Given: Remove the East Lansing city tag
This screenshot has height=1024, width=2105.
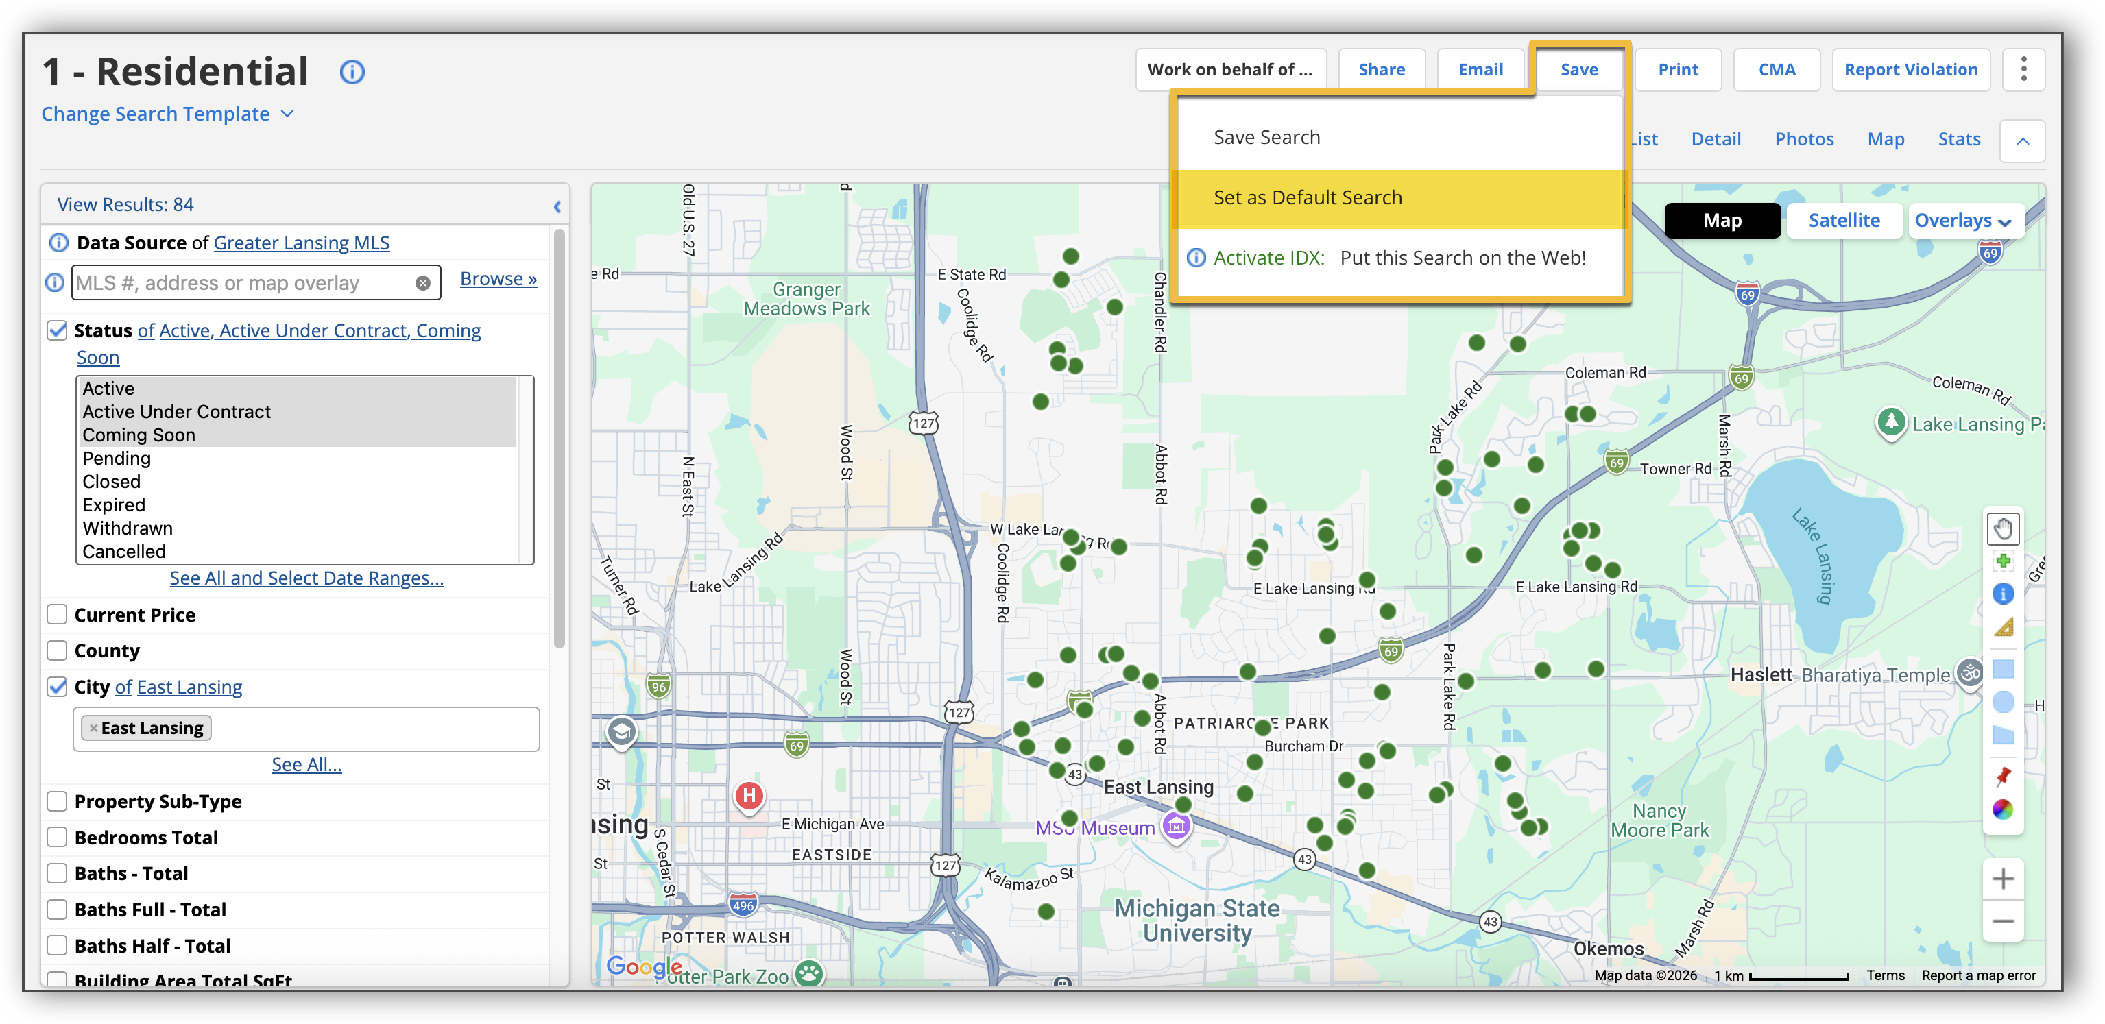Looking at the screenshot, I should pyautogui.click(x=93, y=728).
